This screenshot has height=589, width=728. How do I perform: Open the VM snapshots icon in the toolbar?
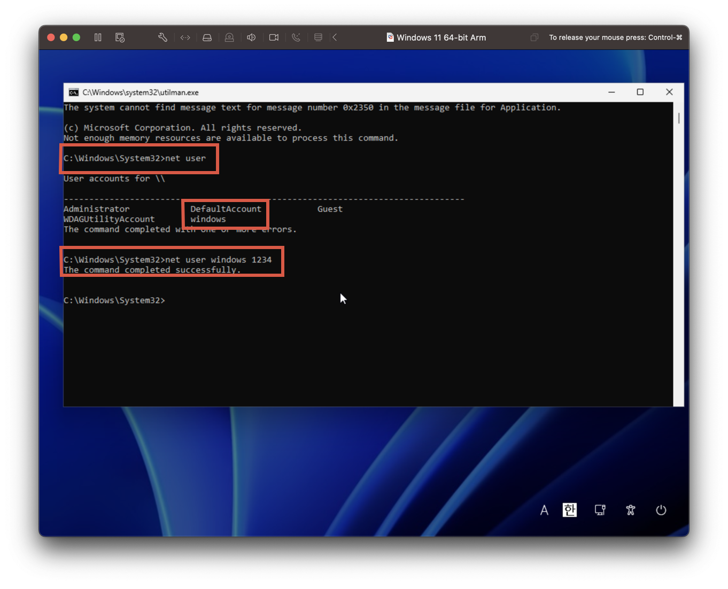[x=120, y=37]
